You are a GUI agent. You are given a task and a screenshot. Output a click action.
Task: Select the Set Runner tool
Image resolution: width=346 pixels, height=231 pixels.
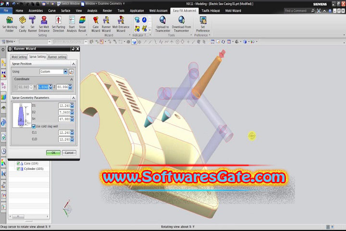click(x=32, y=25)
